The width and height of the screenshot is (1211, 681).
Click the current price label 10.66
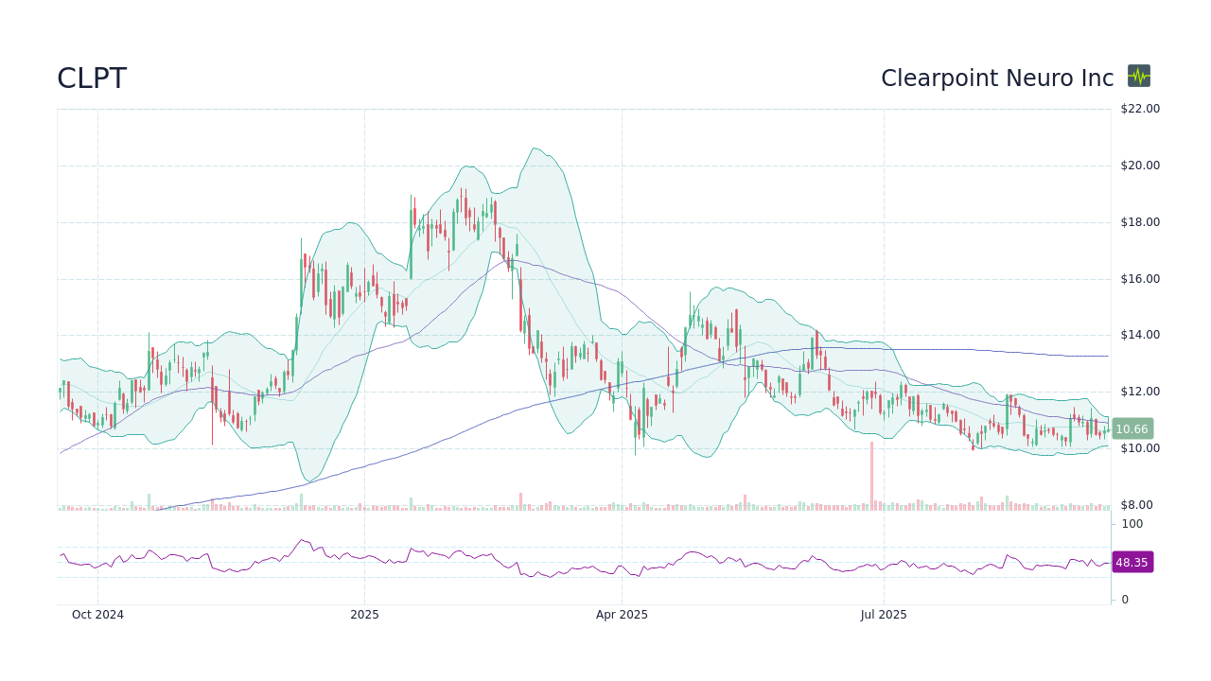pyautogui.click(x=1132, y=429)
